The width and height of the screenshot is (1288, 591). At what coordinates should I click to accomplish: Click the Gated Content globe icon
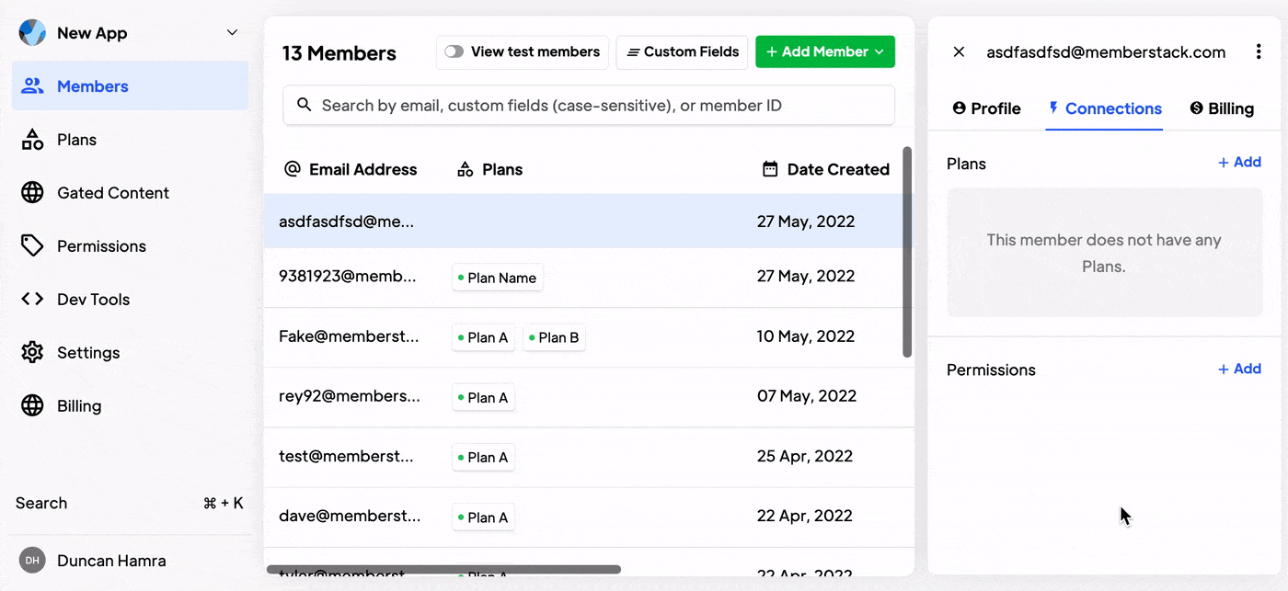click(32, 193)
